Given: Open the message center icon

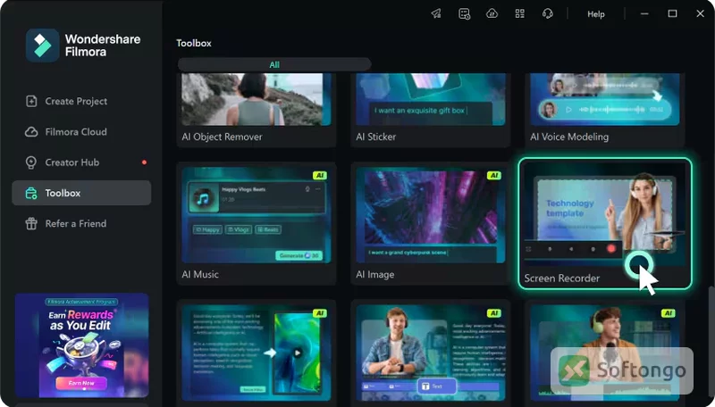Looking at the screenshot, I should pyautogui.click(x=464, y=13).
